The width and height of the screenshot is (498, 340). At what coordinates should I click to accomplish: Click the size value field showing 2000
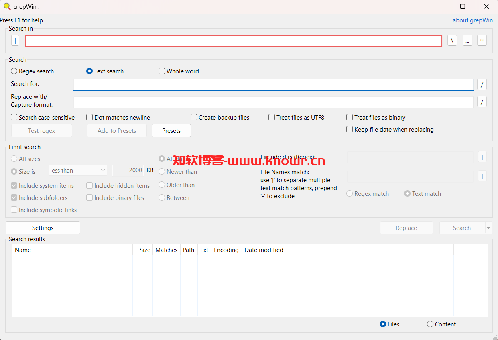128,171
